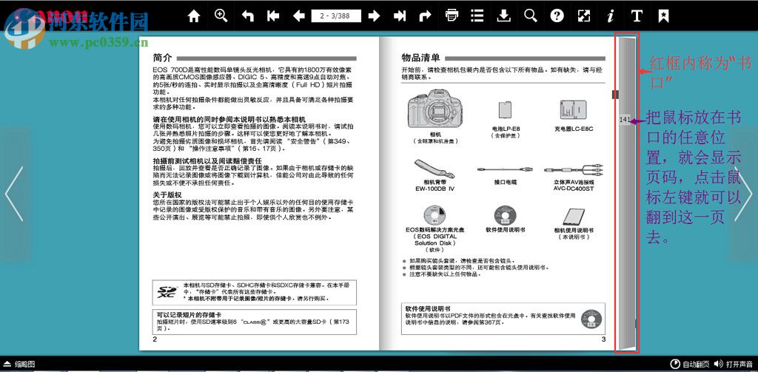Show book information icon
Viewport: 758px width, 372px height.
pos(611,16)
